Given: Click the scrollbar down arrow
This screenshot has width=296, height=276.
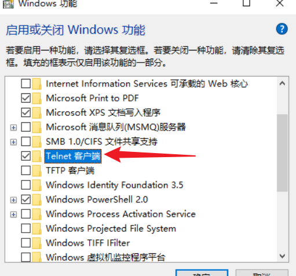Looking at the screenshot, I should click(282, 256).
